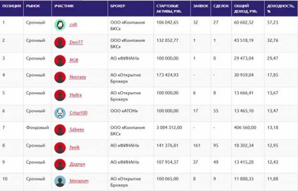298x191 pixels.
Task: Click Fevik's red avatar icon
Action: pos(60,148)
